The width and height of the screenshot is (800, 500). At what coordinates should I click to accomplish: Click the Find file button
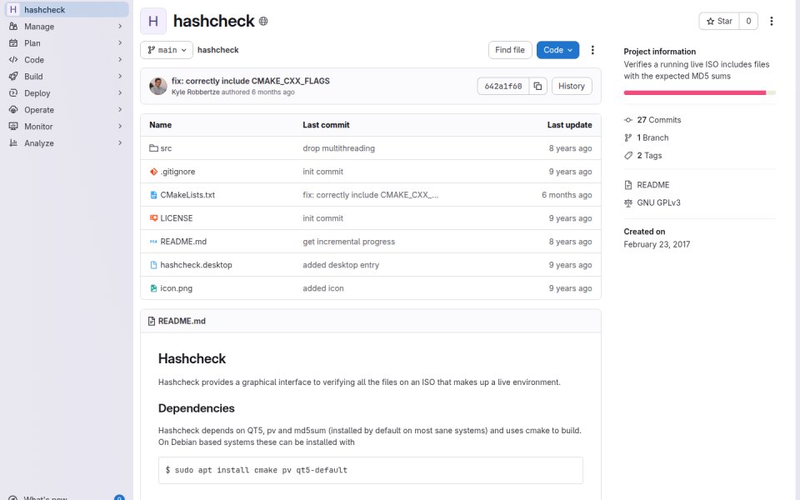pyautogui.click(x=510, y=50)
